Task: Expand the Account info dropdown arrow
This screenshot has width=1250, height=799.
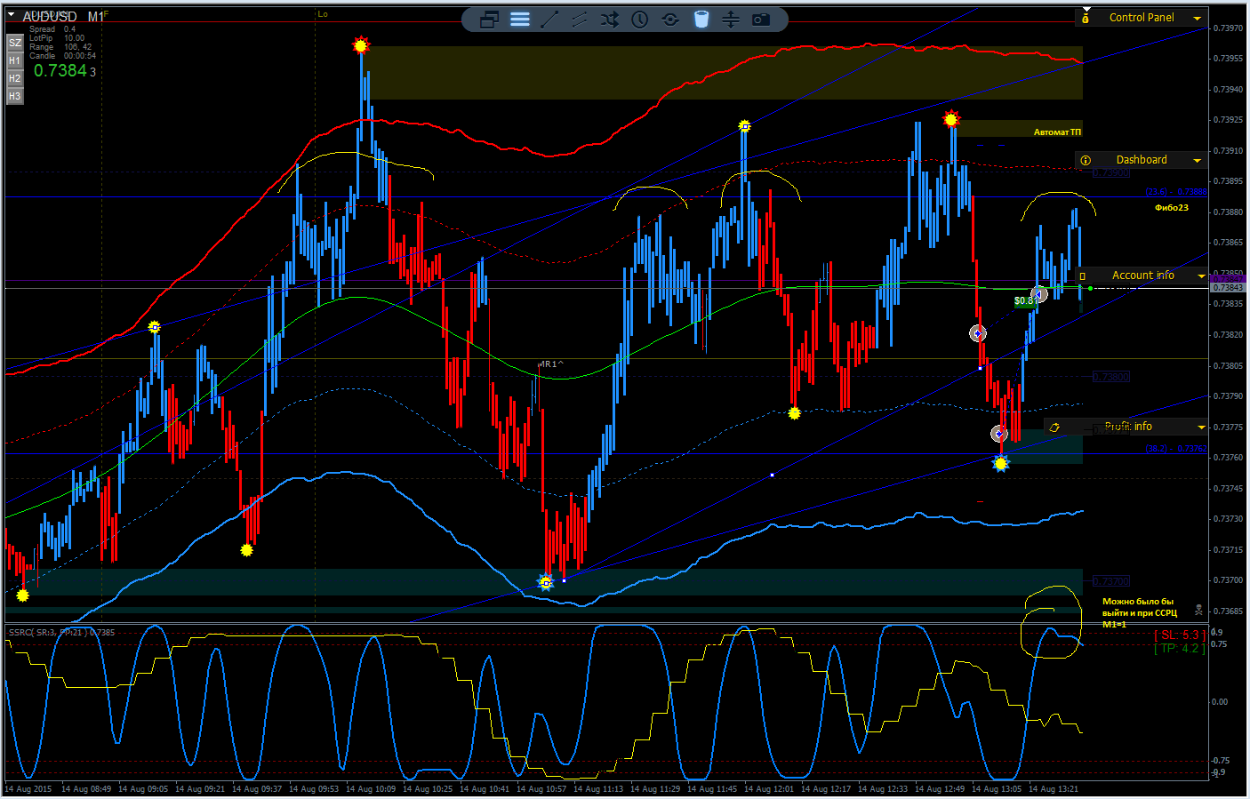Action: [1201, 276]
